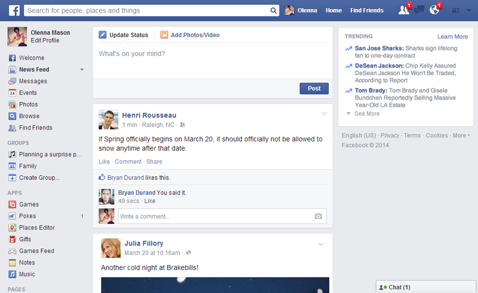The width and height of the screenshot is (478, 293).
Task: Click the Update Status pencil icon
Action: (102, 35)
